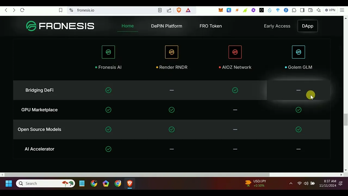This screenshot has height=196, width=348.
Task: Open the blue K extension icon
Action: (x=229, y=10)
